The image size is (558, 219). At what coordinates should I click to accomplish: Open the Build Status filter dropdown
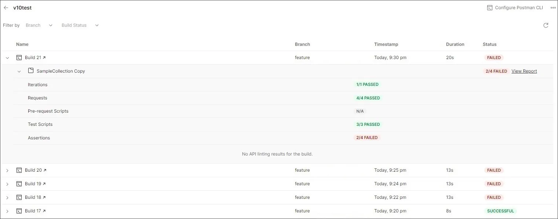pos(80,25)
